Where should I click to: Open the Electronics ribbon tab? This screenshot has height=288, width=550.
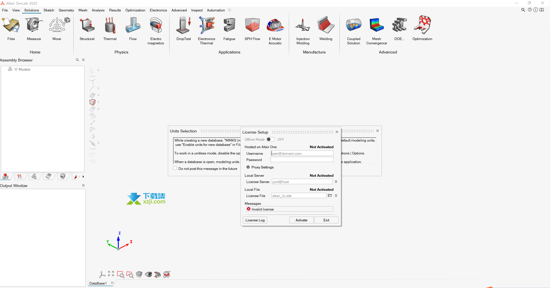(158, 10)
